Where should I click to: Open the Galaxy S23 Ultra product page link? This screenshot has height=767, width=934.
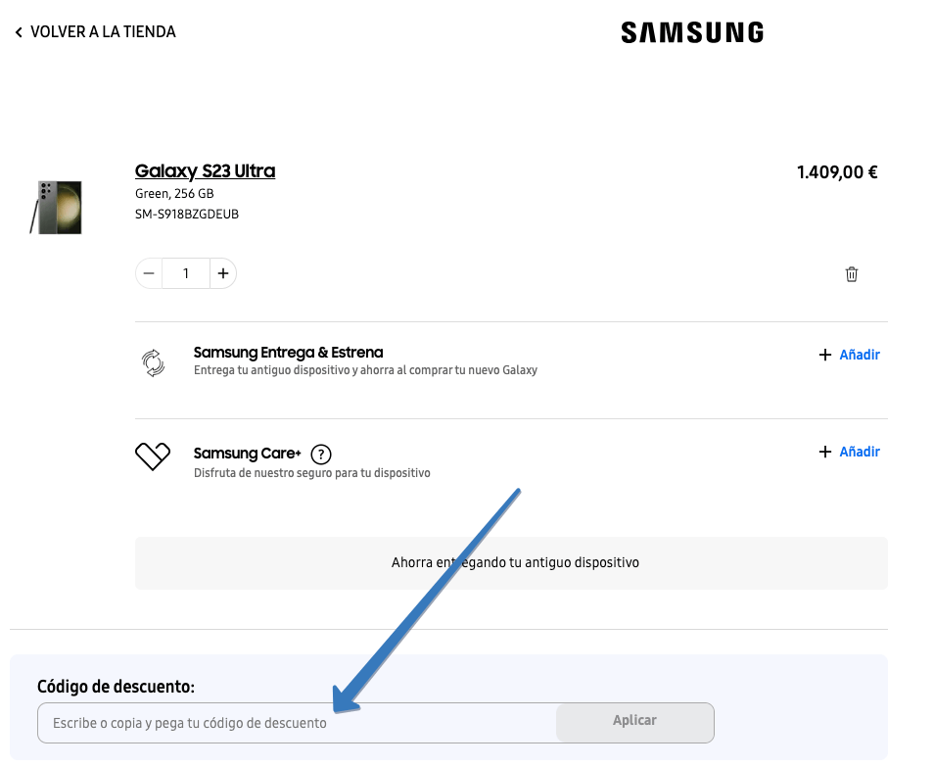[x=205, y=170]
